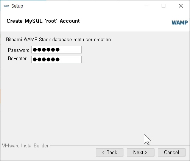Click the Re-enter password field
This screenshot has height=161, width=190.
(56, 59)
